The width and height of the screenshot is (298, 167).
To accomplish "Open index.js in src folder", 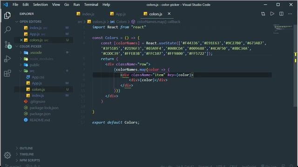I will pos(38,96).
